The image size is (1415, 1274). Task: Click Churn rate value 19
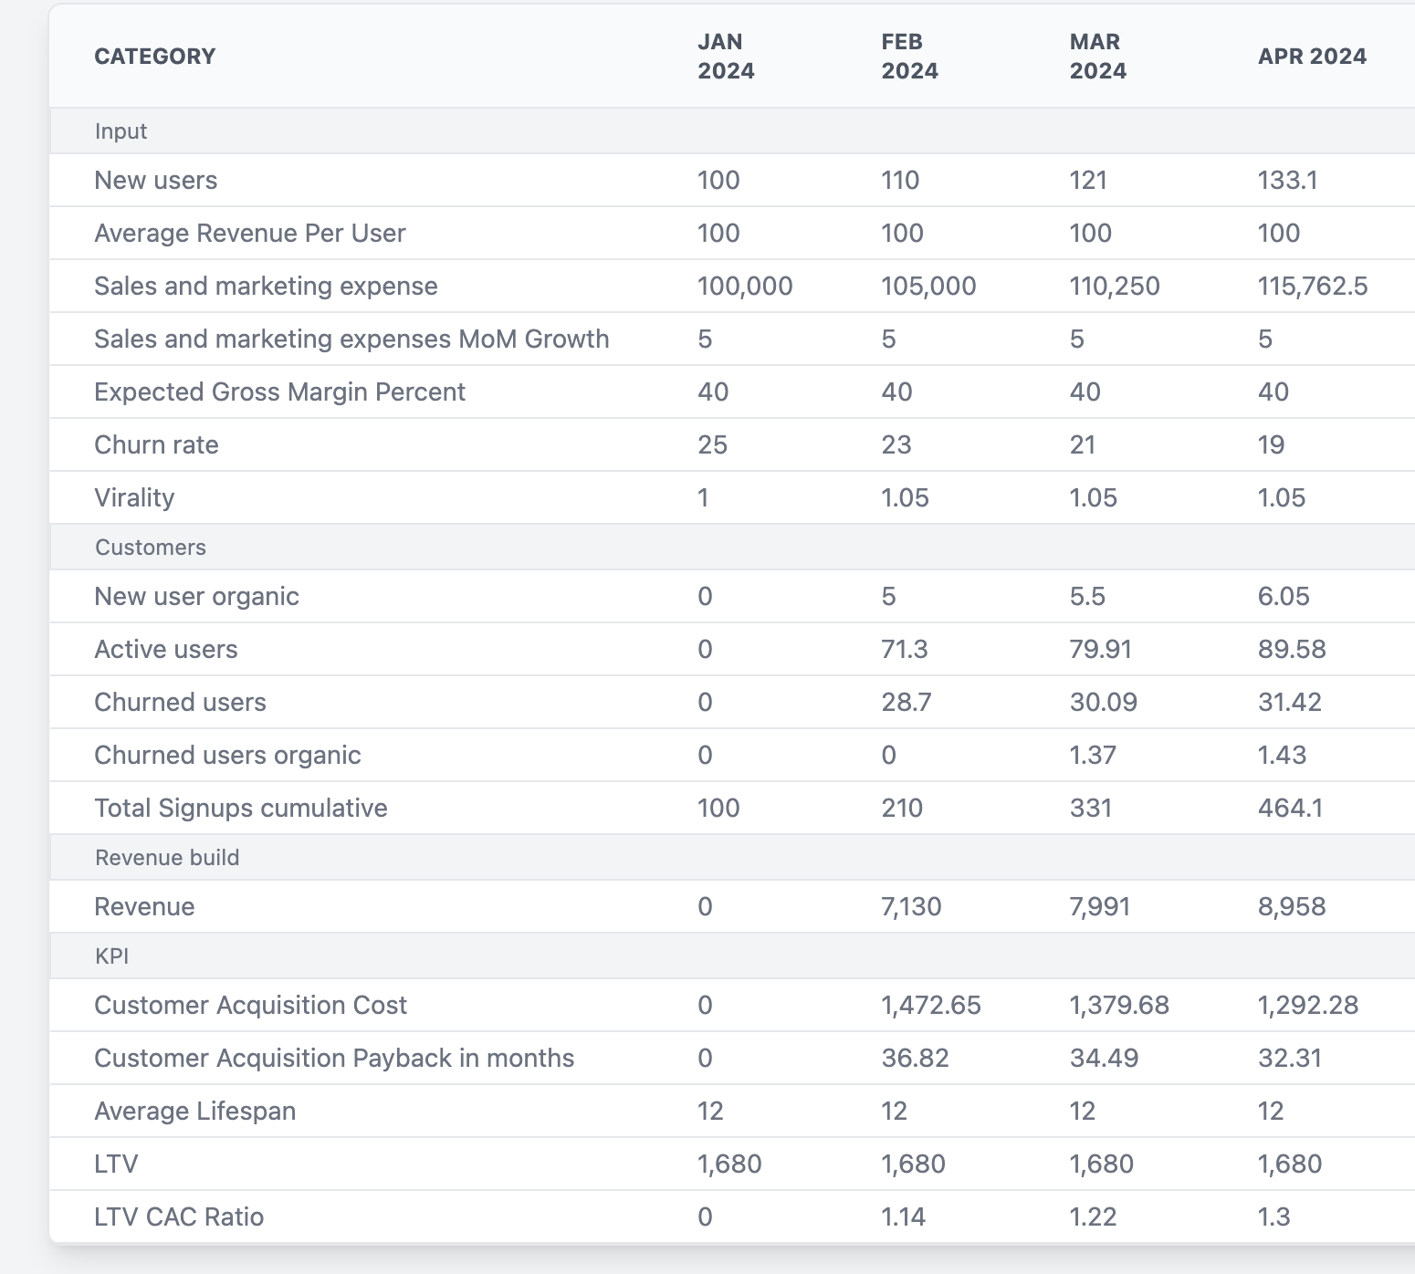pyautogui.click(x=1272, y=444)
